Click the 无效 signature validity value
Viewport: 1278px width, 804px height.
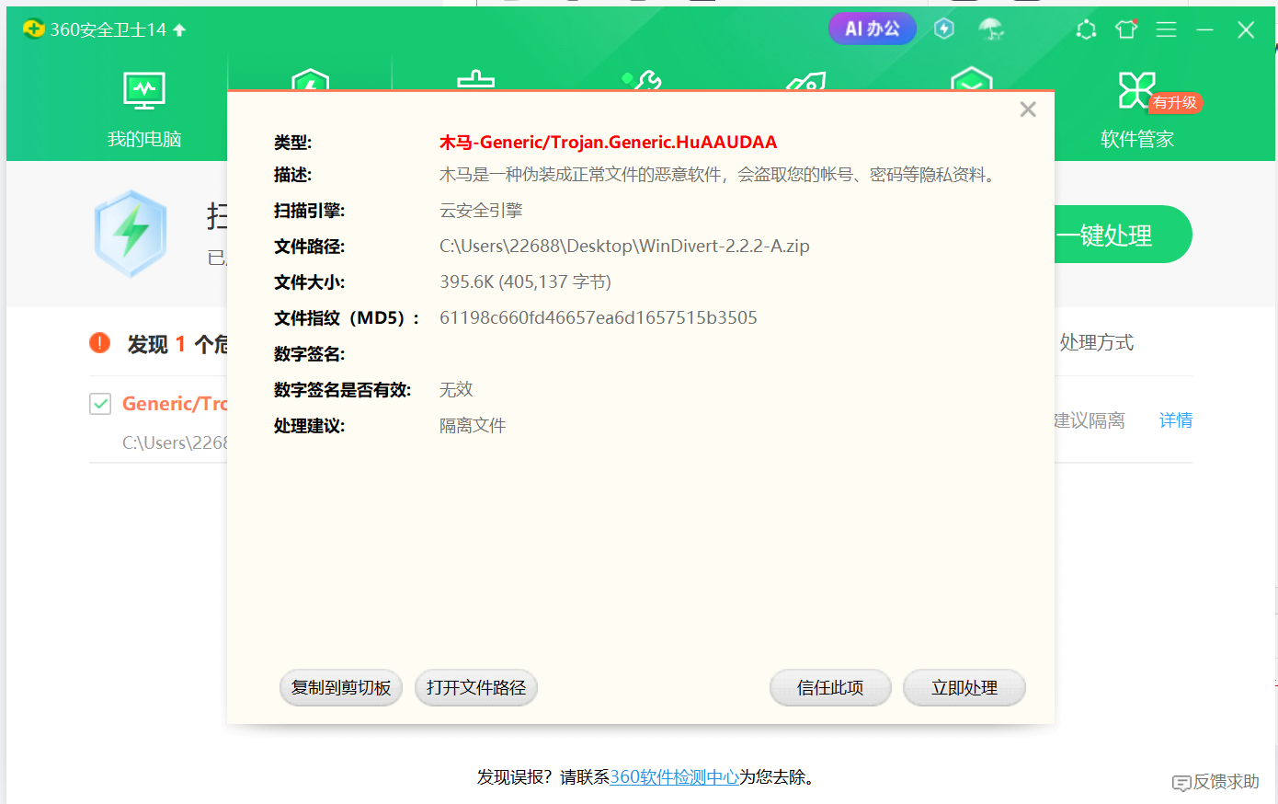pos(456,390)
